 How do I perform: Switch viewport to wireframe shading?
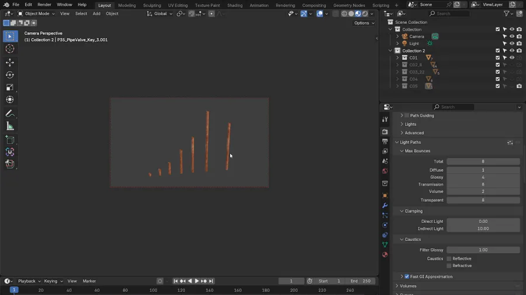pyautogui.click(x=344, y=14)
